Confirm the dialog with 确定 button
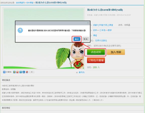This screenshot has width=145, height=113. tap(77, 39)
